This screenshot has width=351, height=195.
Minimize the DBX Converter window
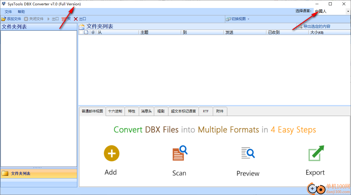[317, 4]
